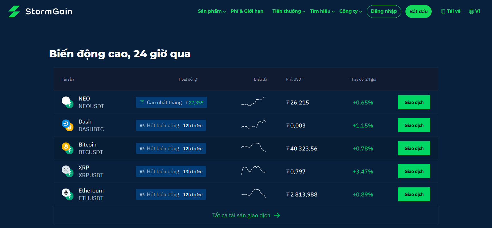
Task: Click Giao dịch button for Dash
Action: (414, 125)
